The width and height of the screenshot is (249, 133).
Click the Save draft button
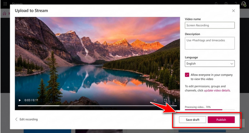tap(192, 120)
